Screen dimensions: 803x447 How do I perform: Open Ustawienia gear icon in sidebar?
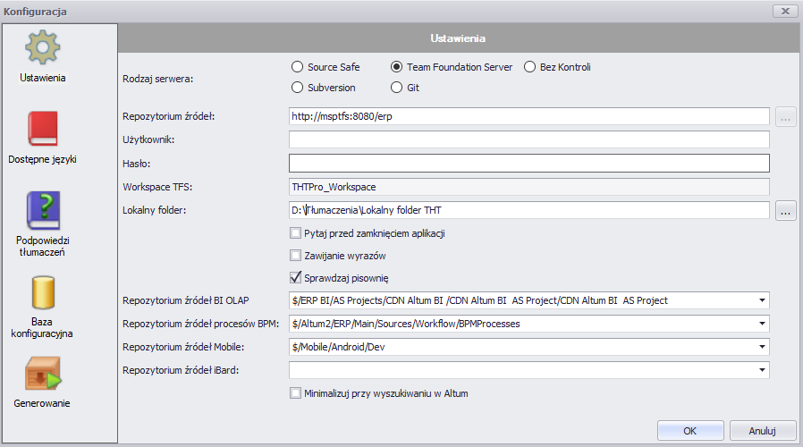pyautogui.click(x=43, y=47)
